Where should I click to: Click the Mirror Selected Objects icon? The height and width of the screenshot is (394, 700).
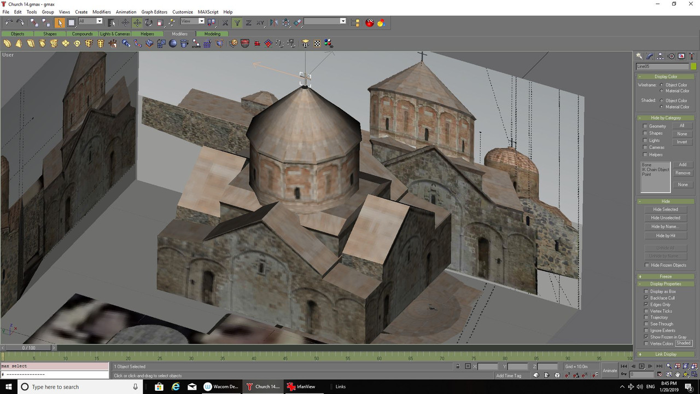[273, 22]
